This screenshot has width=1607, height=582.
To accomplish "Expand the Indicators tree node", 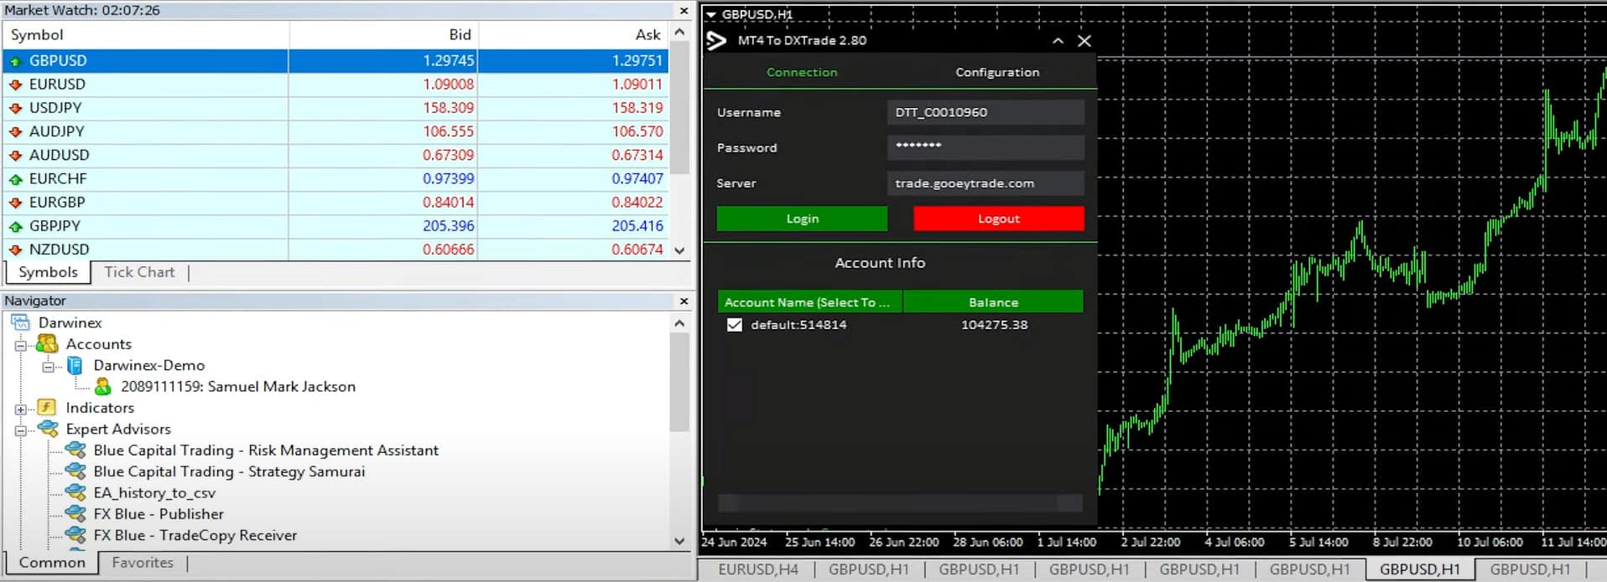I will pyautogui.click(x=20, y=409).
